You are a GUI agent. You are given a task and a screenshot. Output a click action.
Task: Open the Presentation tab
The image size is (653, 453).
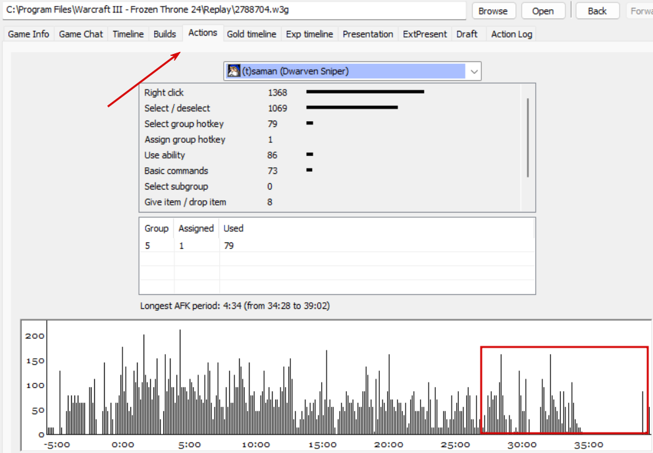(368, 34)
